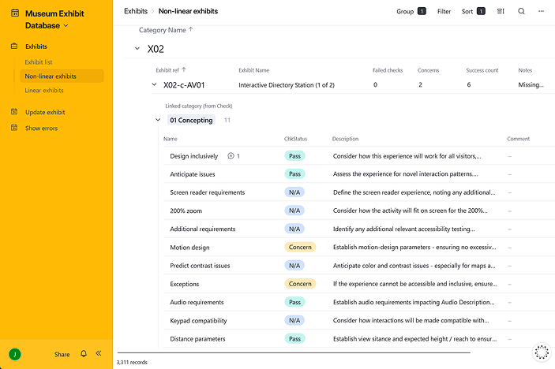Collapse the sidebar with double chevron

99,353
